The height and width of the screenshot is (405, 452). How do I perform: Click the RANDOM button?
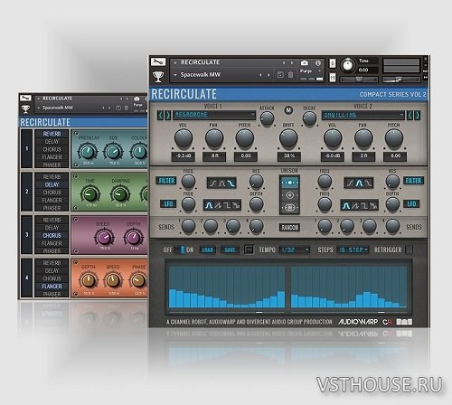coord(289,227)
